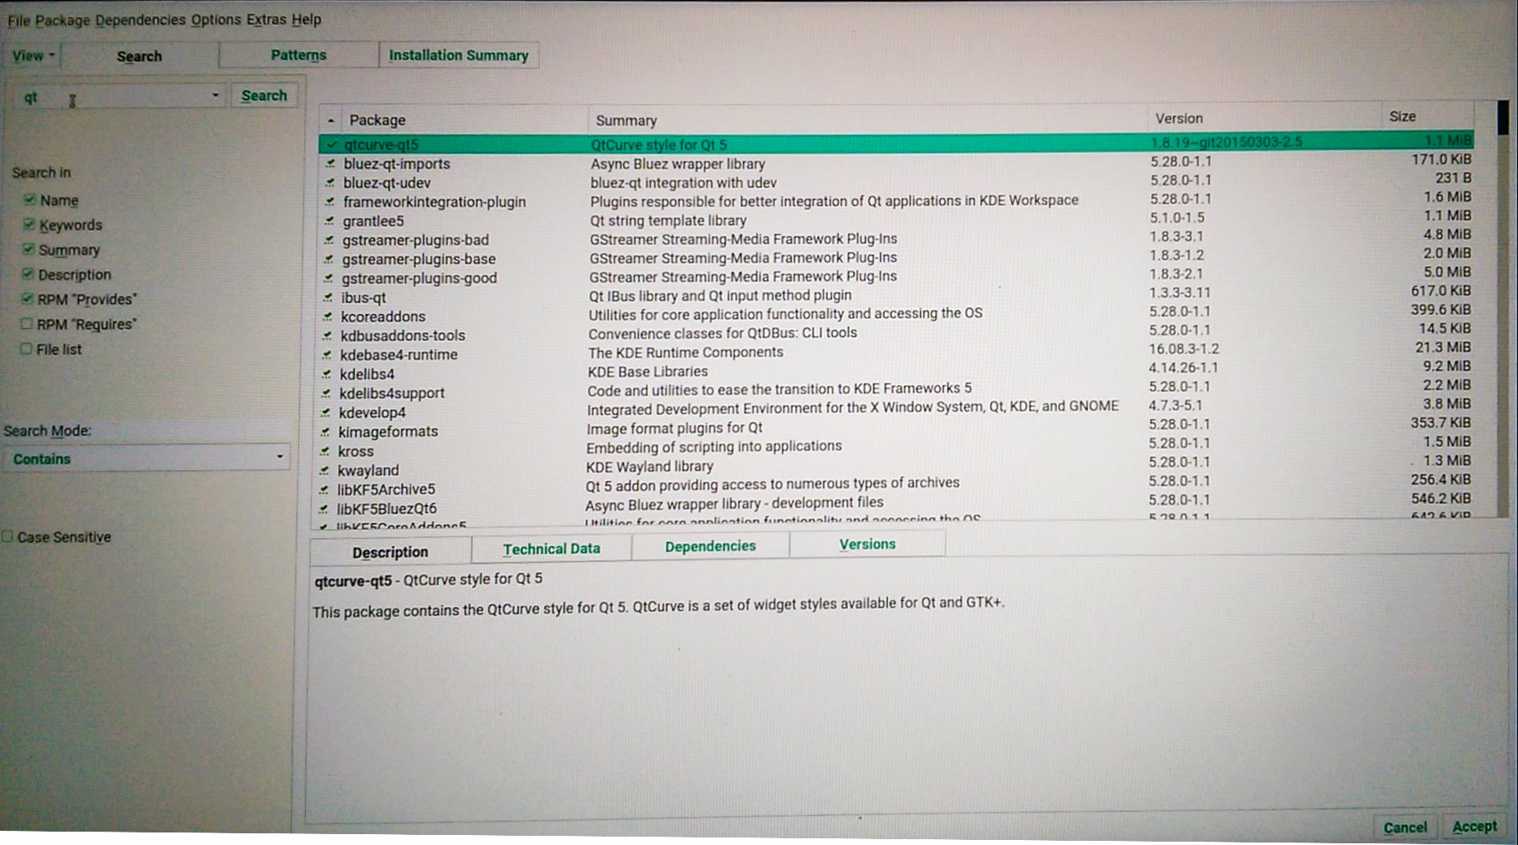Open the search term history dropdown arrow
The image size is (1518, 845).
point(215,96)
